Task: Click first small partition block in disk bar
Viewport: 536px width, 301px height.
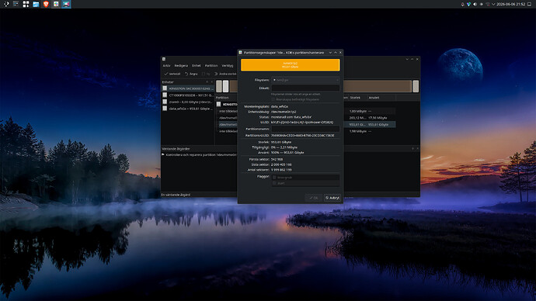Action: click(x=219, y=86)
